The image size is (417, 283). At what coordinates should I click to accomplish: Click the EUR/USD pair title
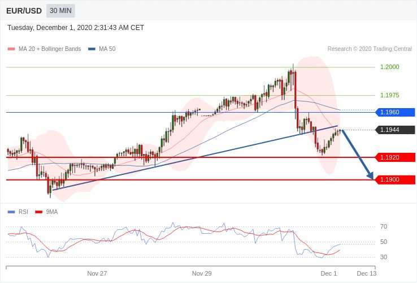[x=24, y=11]
